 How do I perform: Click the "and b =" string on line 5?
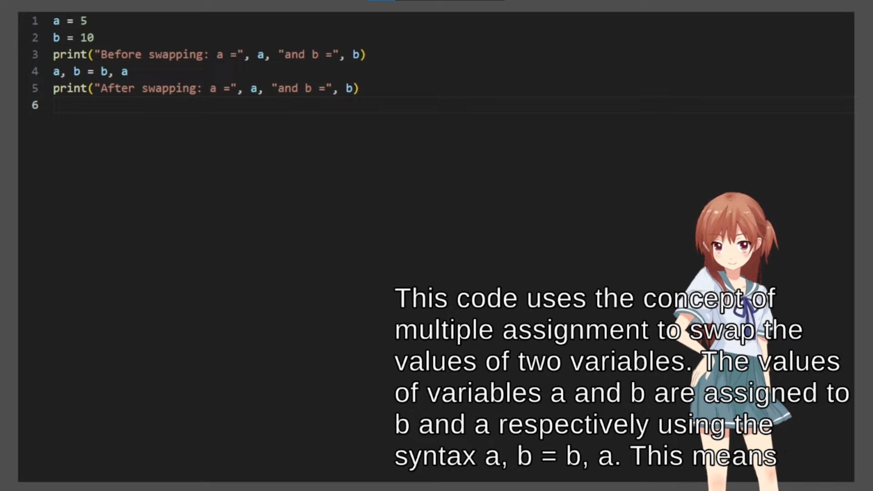301,88
